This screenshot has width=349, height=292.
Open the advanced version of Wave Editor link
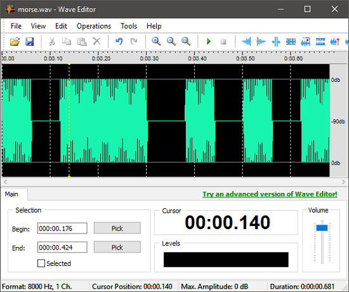tap(270, 194)
